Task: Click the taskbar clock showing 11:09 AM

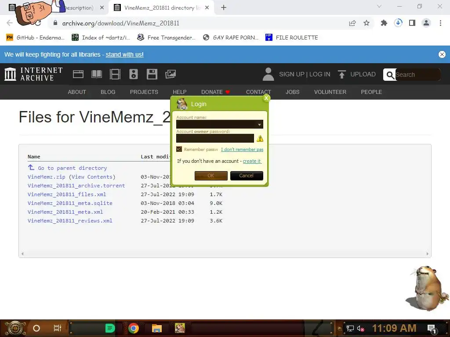Action: (394, 328)
